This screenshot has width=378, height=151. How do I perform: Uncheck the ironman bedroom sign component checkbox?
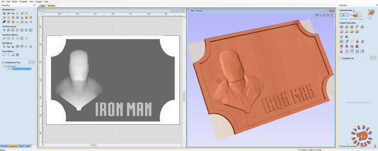pyautogui.click(x=8, y=69)
